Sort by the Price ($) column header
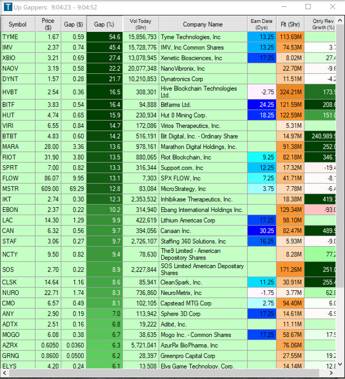 pyautogui.click(x=48, y=24)
